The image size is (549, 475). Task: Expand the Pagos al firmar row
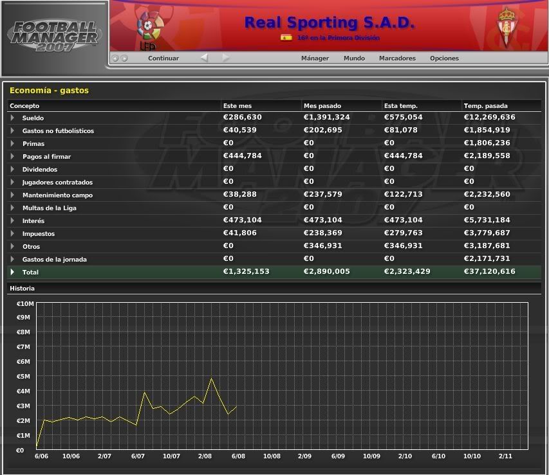point(13,156)
